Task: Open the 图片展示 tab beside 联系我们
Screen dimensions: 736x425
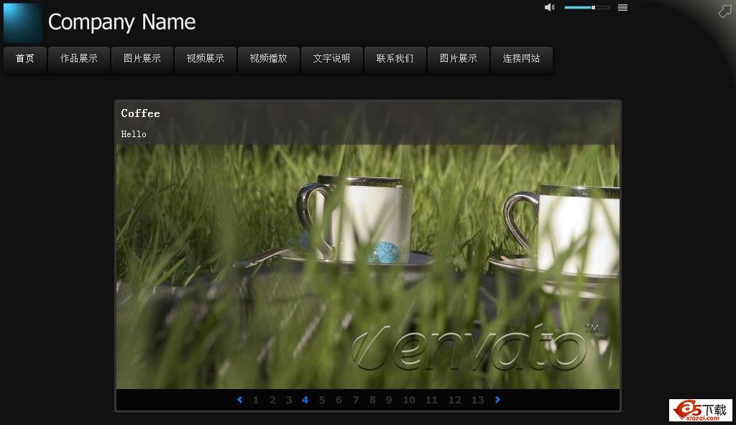Action: click(x=459, y=59)
